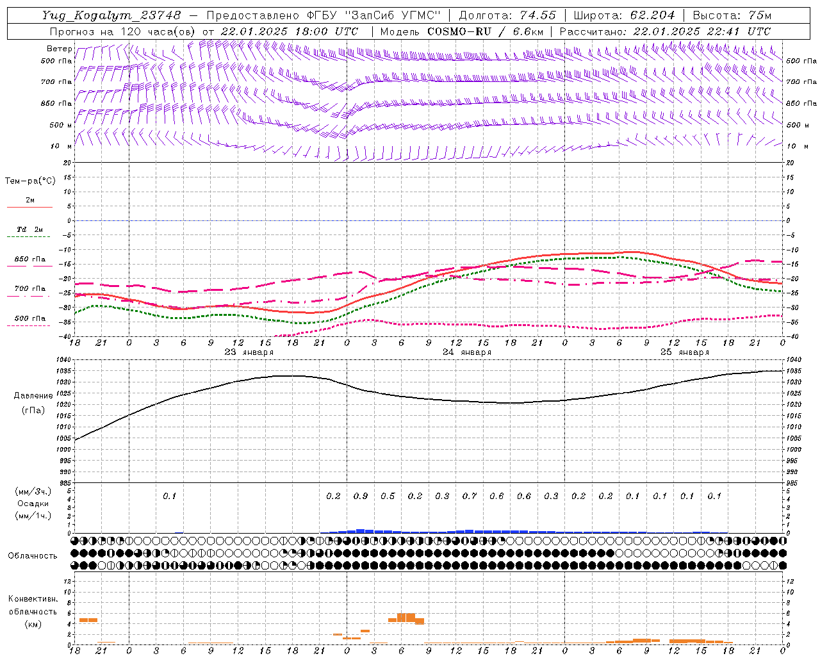
Task: Click the 0.9 precipitation value
Action: point(361,496)
